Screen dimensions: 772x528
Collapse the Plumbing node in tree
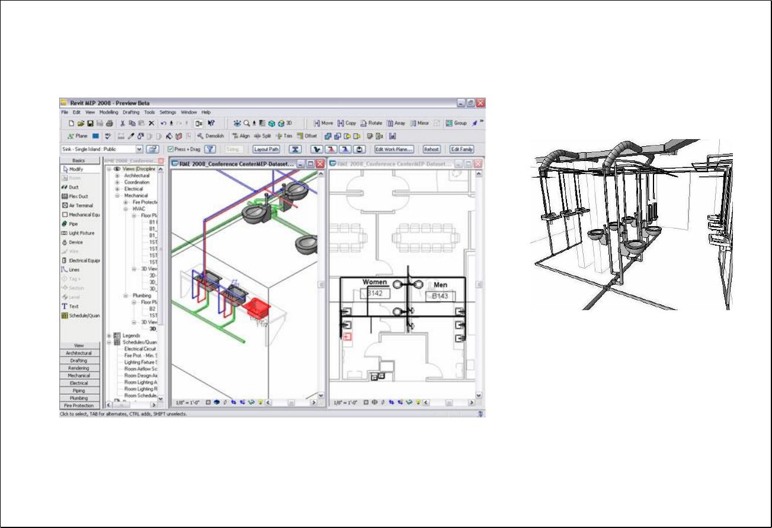point(126,295)
